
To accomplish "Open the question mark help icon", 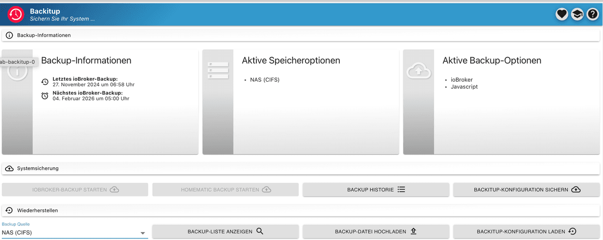I will click(592, 15).
